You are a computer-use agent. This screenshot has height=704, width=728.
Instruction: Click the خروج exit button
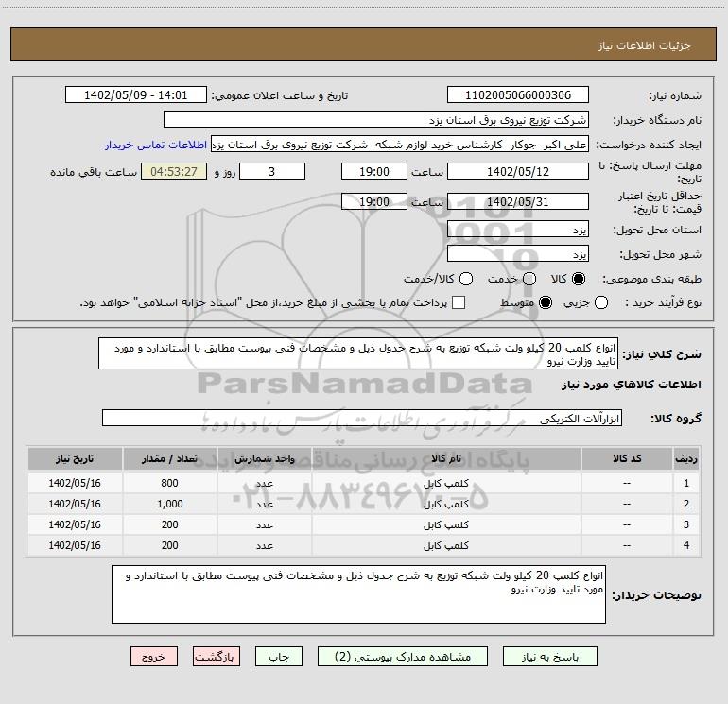pos(154,656)
